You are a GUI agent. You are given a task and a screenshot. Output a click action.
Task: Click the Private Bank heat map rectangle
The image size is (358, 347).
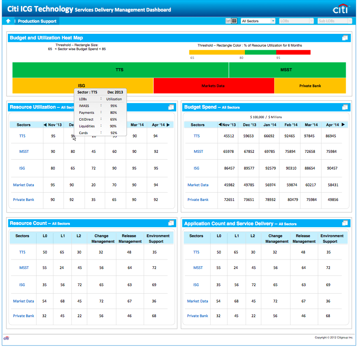[x=310, y=86]
